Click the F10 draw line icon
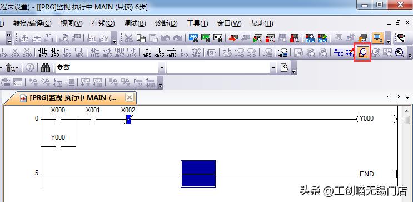Image resolution: width=413 pixels, height=202 pixels. 185,52
